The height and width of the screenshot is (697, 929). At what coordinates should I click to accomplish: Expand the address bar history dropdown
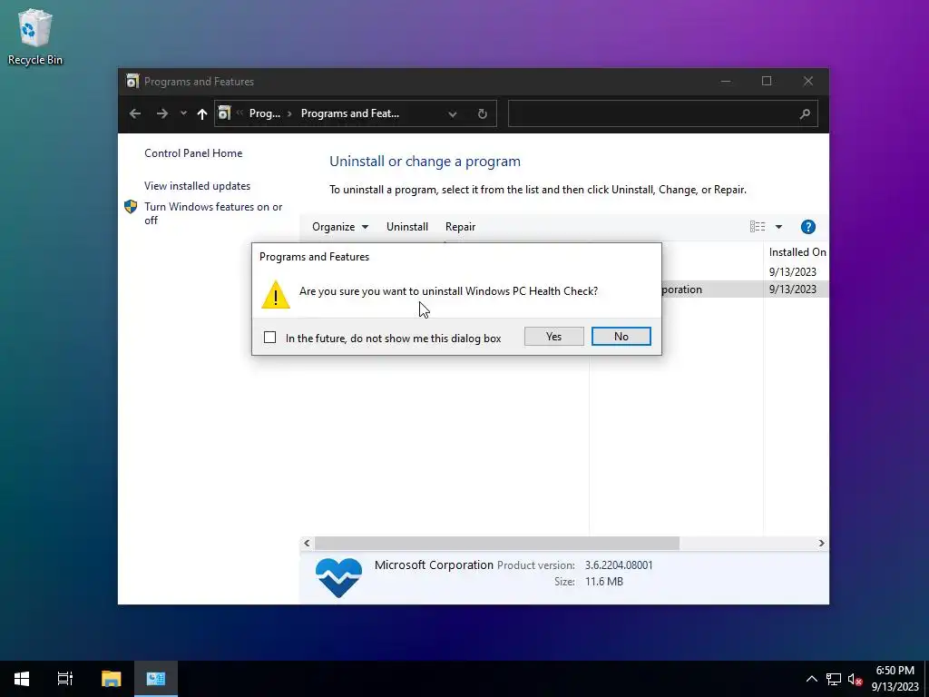[x=452, y=113]
